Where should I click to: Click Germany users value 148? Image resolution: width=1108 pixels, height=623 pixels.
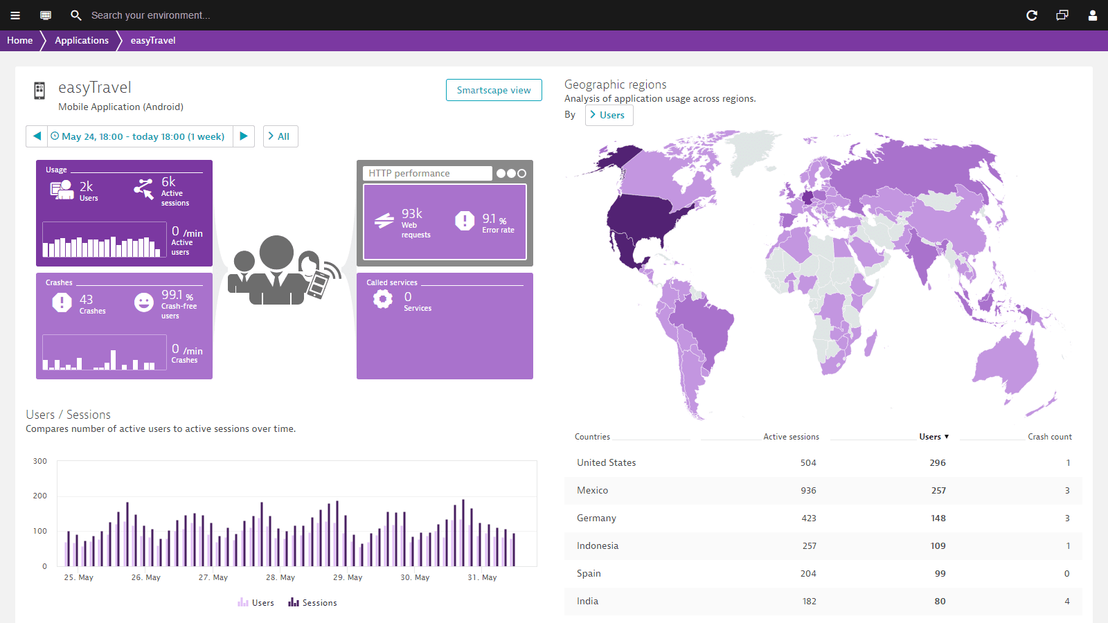coord(938,518)
